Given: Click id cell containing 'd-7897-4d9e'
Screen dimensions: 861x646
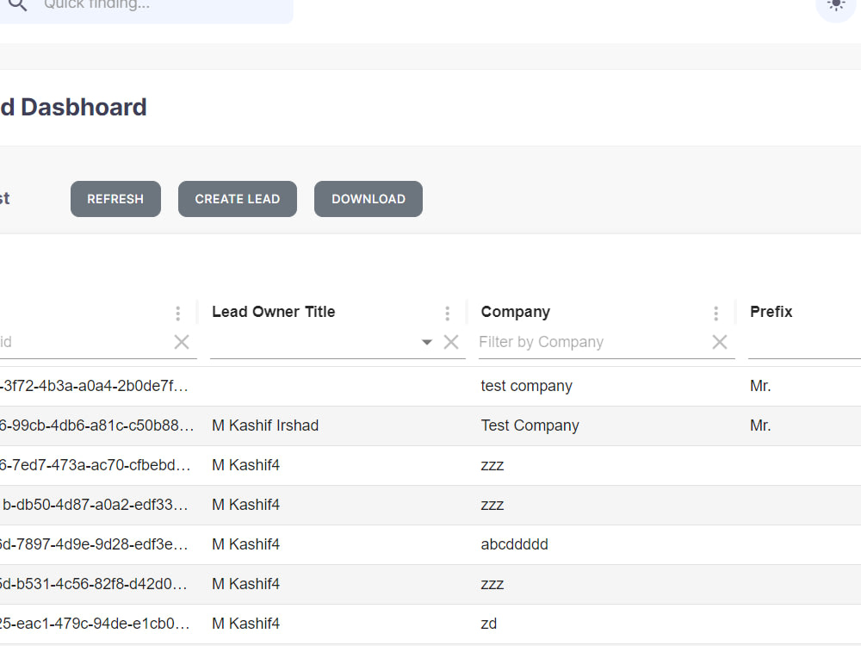Looking at the screenshot, I should click(x=95, y=544).
